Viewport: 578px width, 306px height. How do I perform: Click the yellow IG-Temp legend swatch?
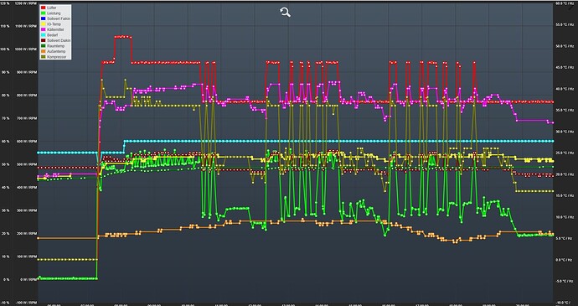43,24
